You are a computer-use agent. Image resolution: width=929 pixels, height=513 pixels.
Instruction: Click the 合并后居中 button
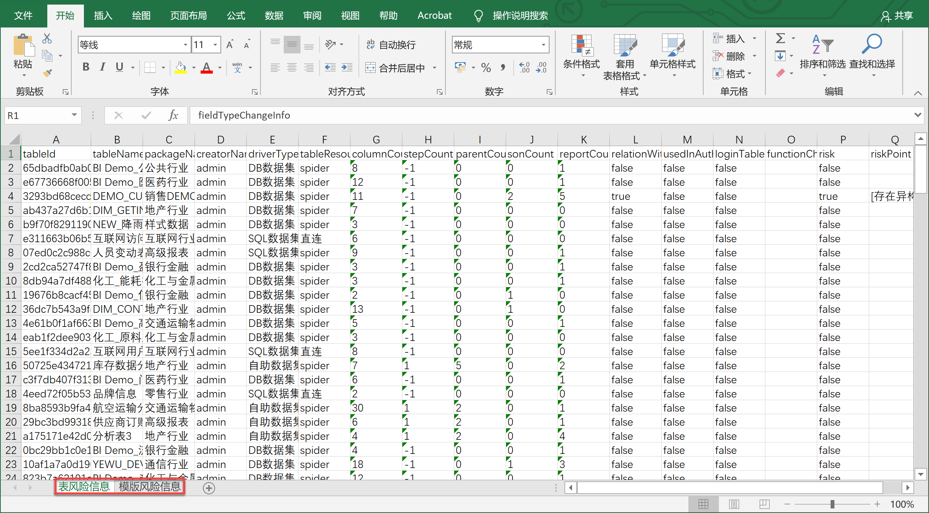click(396, 68)
